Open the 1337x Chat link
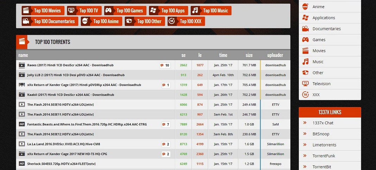This screenshot has height=170, width=376. (x=323, y=123)
